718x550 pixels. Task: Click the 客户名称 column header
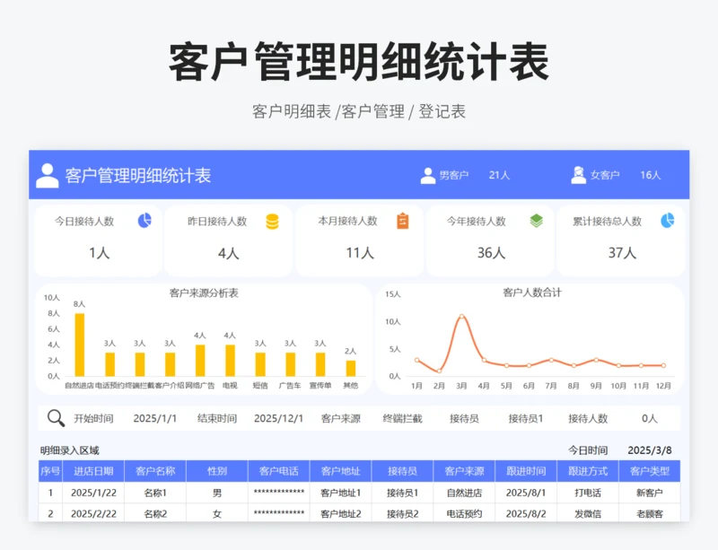[155, 471]
